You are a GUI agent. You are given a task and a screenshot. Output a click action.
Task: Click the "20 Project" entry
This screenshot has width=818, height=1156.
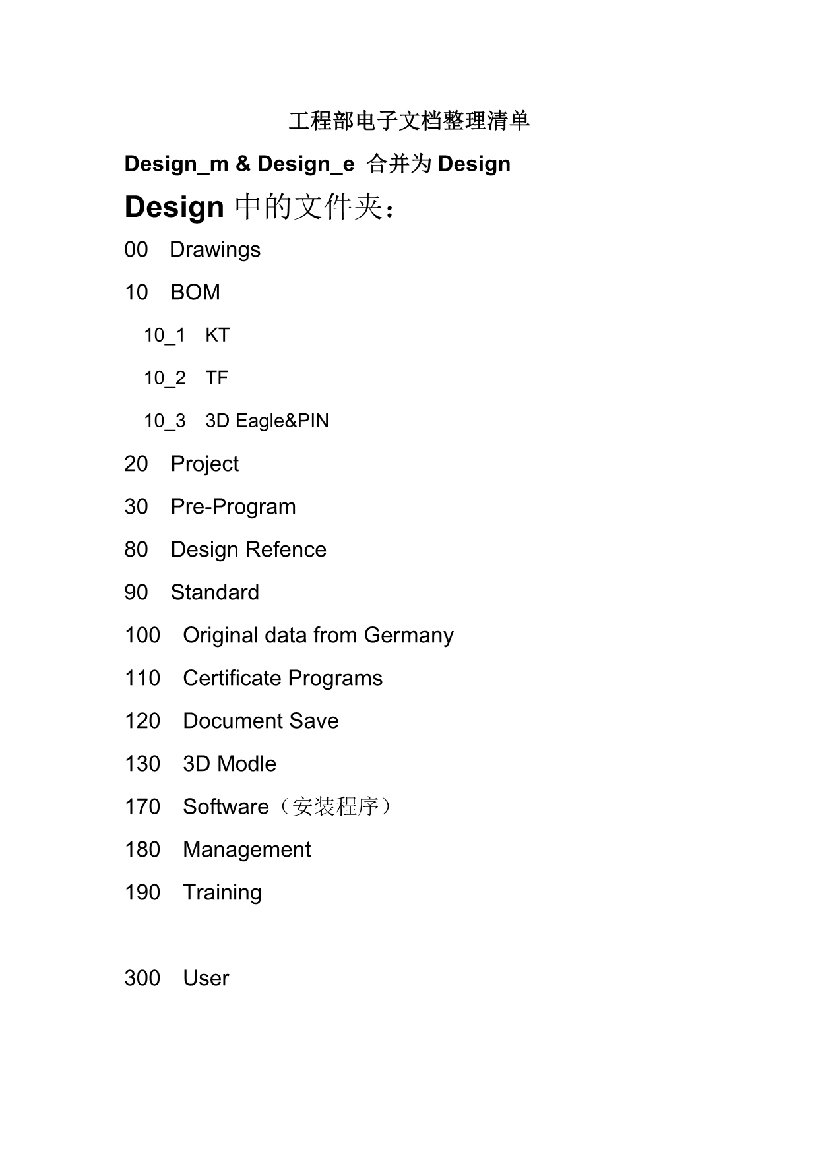tap(181, 464)
